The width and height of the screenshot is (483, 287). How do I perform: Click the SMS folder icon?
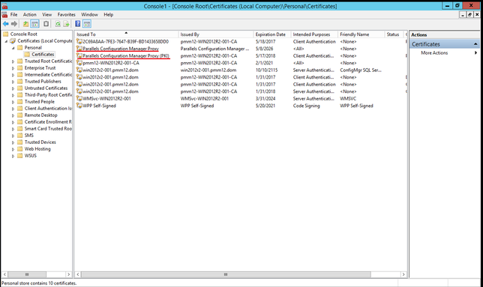(20, 136)
